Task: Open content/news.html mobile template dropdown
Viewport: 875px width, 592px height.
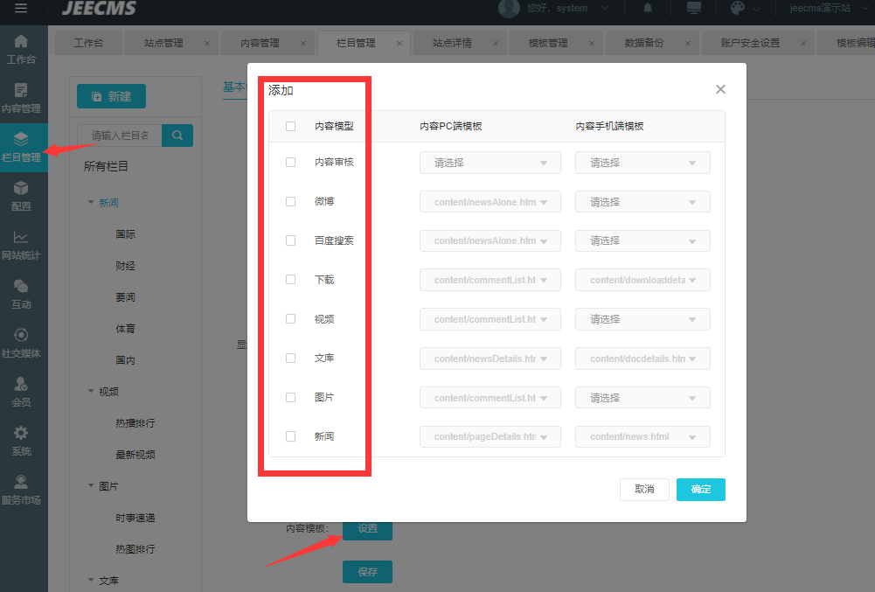Action: 642,436
